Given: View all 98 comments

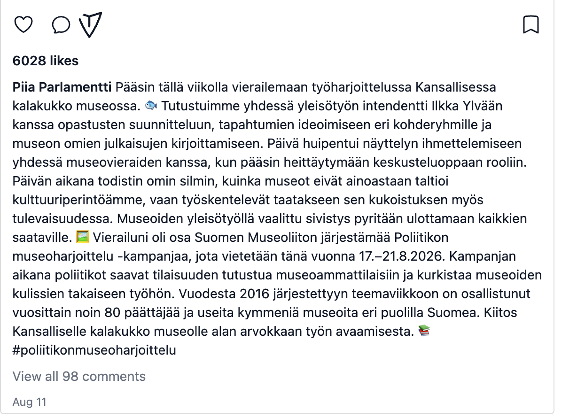Looking at the screenshot, I should pyautogui.click(x=79, y=376).
